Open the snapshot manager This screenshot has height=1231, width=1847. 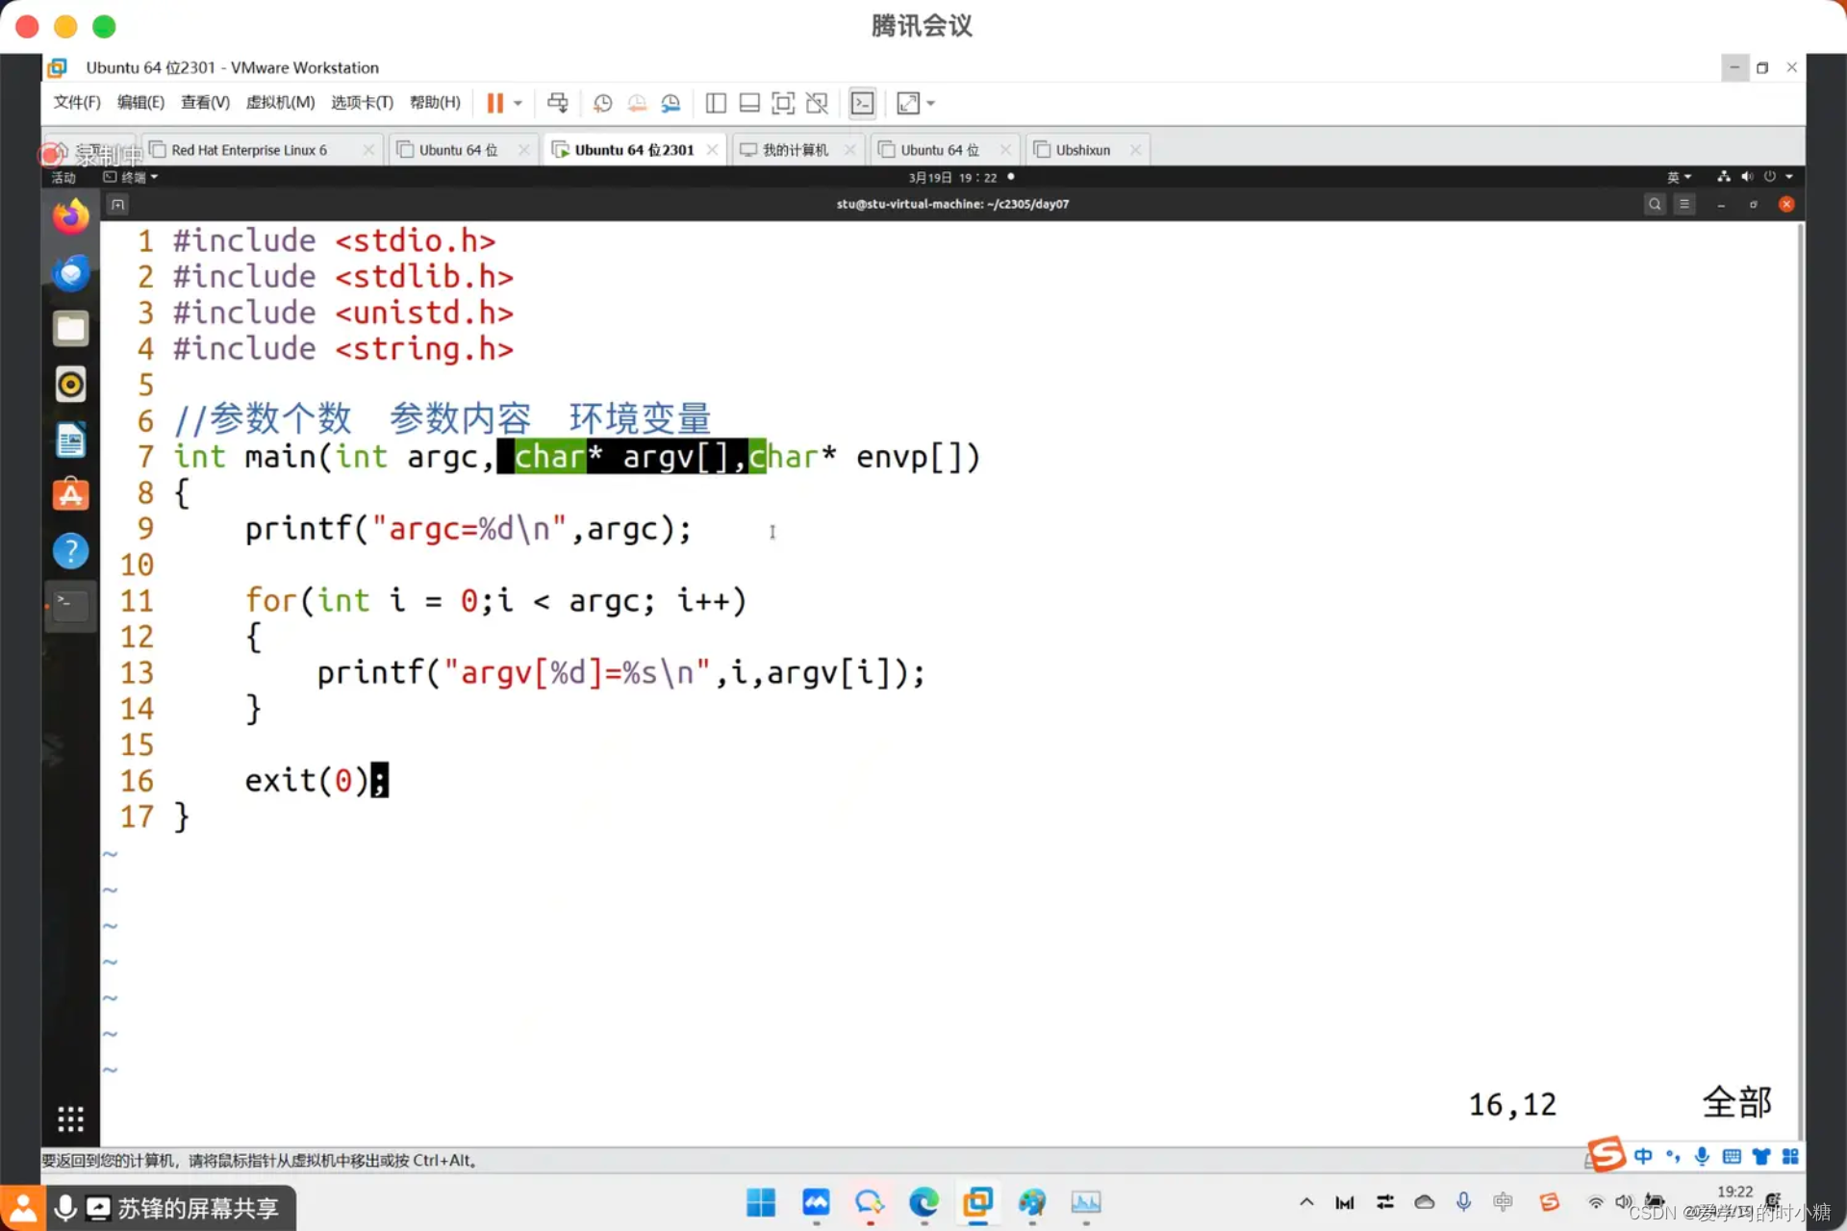[x=670, y=103]
